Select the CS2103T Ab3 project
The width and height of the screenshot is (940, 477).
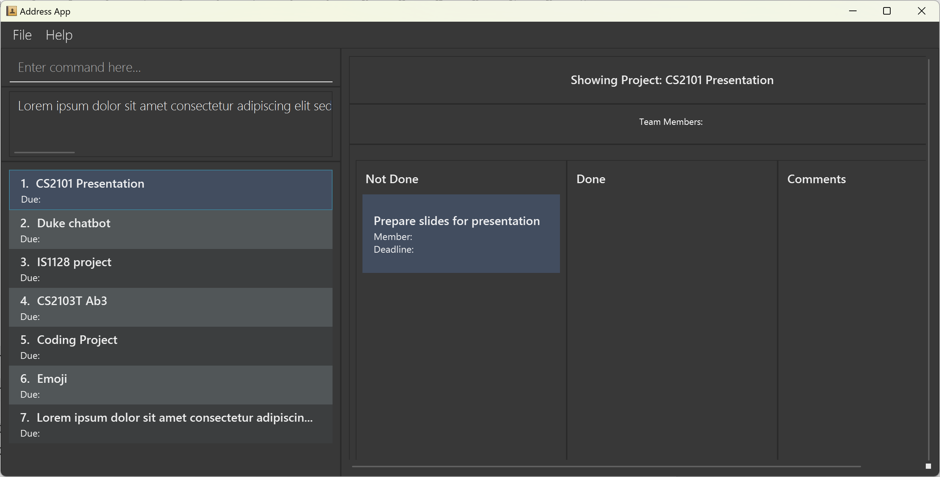[x=171, y=307]
